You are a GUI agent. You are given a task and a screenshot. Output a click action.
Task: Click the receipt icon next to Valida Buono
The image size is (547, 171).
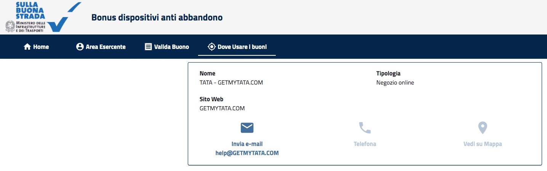click(148, 47)
